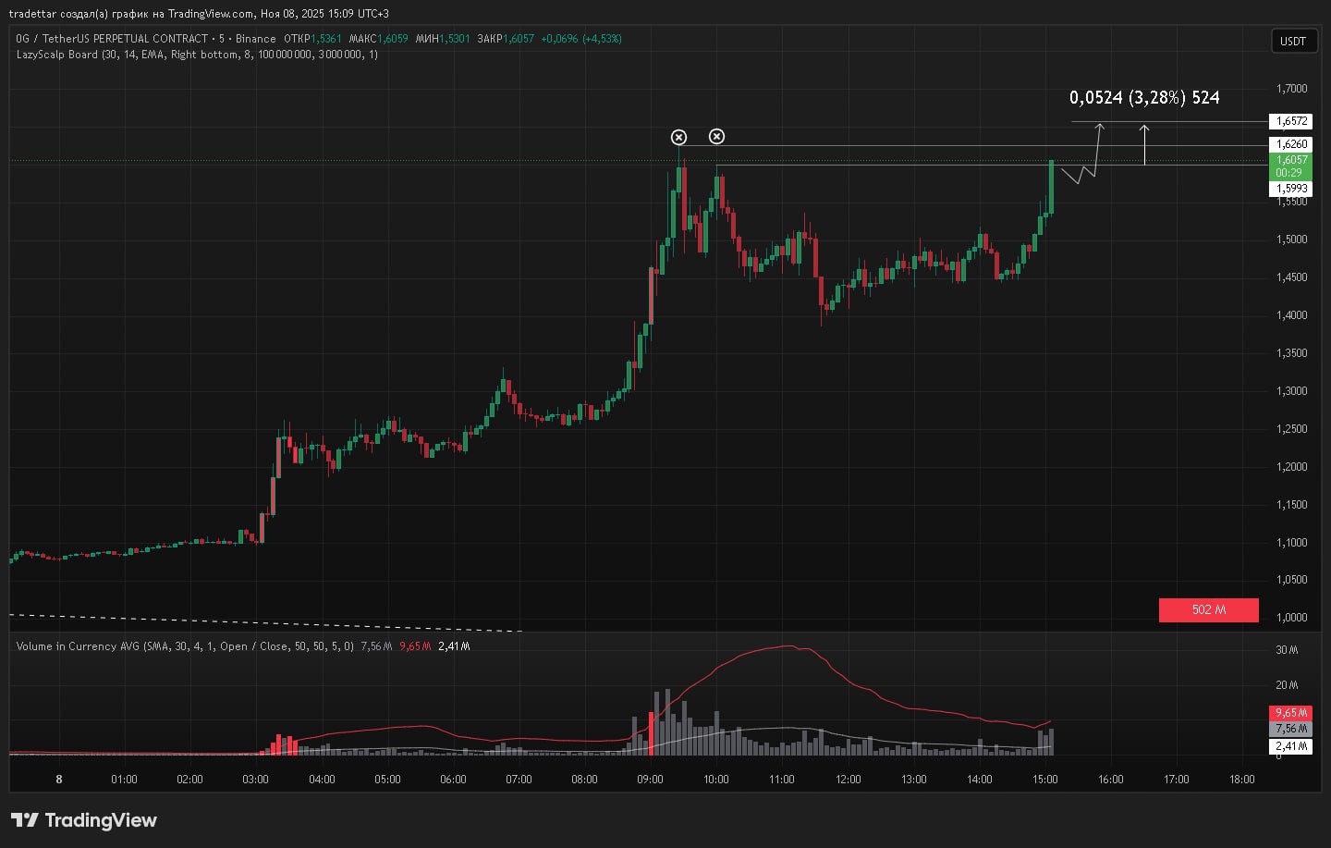Click the zigzag price projection line
The height and width of the screenshot is (848, 1331).
click(x=1078, y=175)
